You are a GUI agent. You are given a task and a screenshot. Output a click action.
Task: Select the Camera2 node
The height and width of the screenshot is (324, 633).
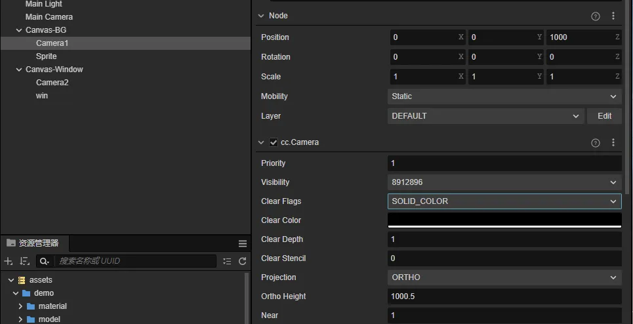pos(52,83)
